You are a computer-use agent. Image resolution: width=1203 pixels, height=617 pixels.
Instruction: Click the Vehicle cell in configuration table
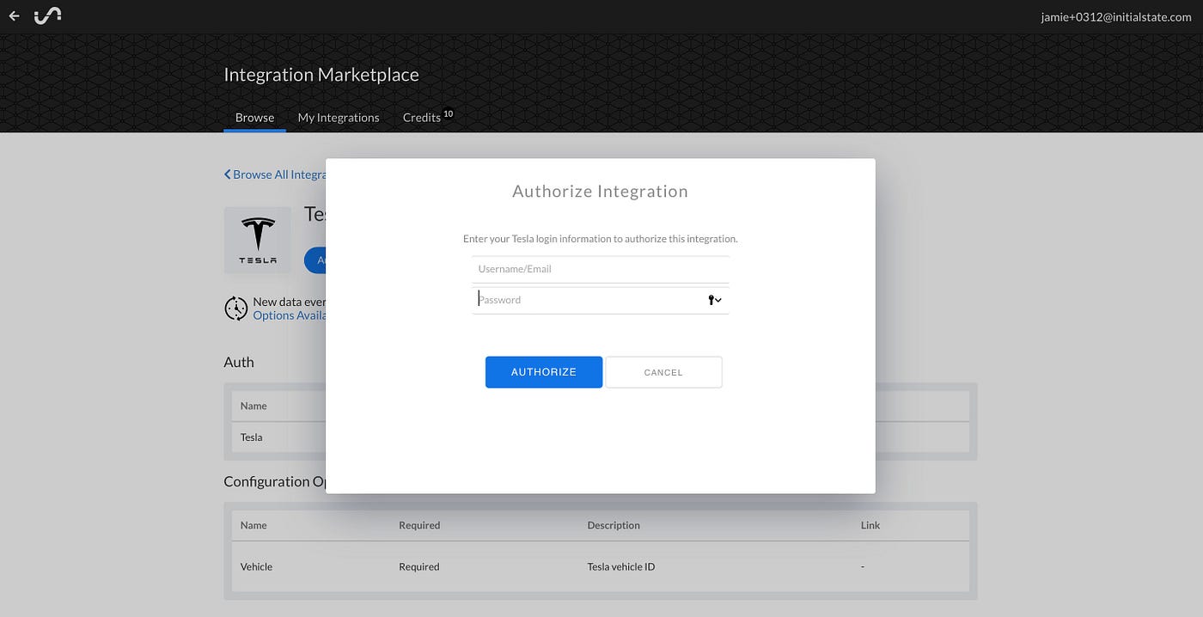pos(256,566)
